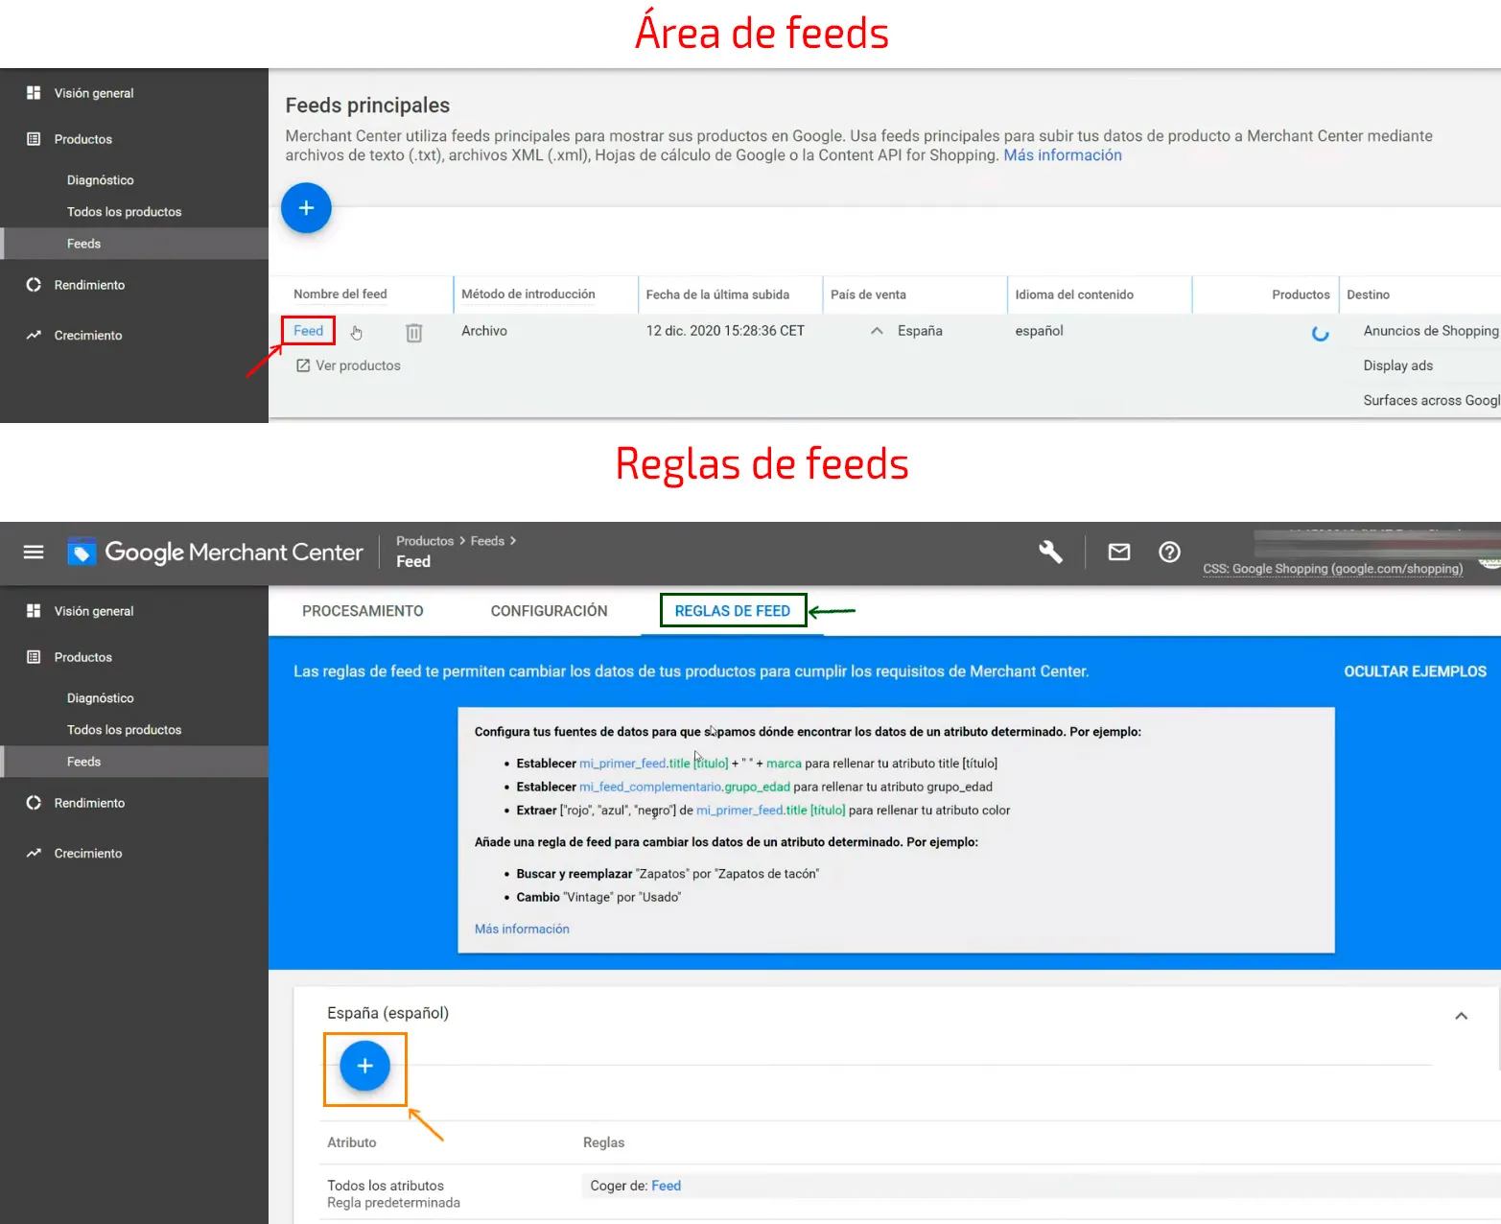Click the Productos breadcrumb link
Image resolution: width=1501 pixels, height=1224 pixels.
click(425, 541)
